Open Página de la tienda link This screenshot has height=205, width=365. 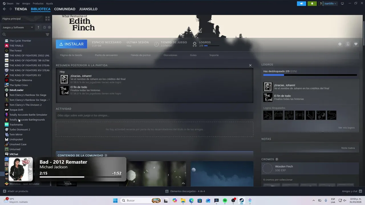click(x=71, y=55)
